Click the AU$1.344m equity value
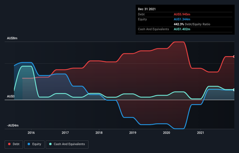Screen dimensions: 239x153 (x=182, y=19)
